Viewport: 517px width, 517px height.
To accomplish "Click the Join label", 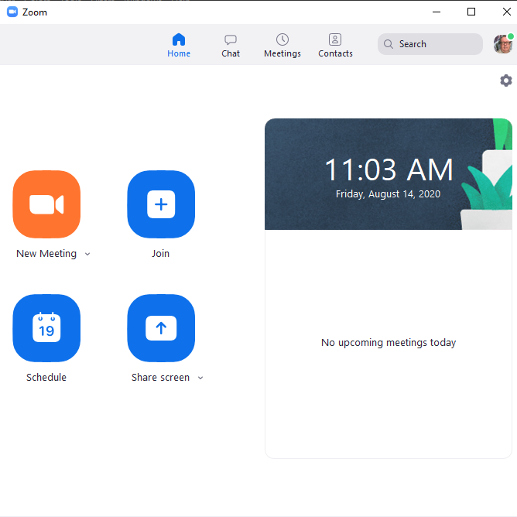I will click(160, 254).
